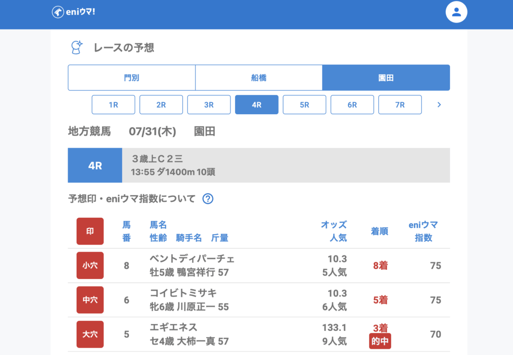The height and width of the screenshot is (355, 513).
Task: Click the horse name エギエネス row
Action: 174,327
